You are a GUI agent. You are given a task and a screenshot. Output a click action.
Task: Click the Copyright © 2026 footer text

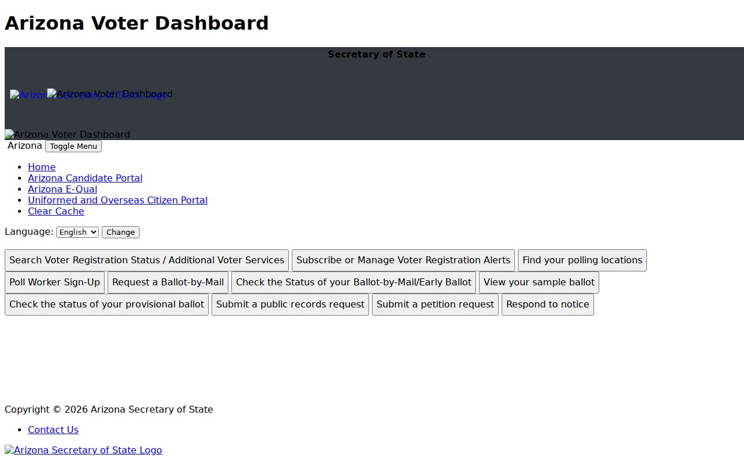[x=109, y=409]
